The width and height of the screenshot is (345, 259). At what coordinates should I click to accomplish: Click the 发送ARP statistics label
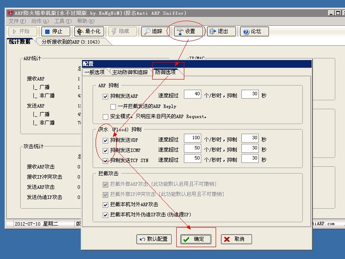(x=36, y=106)
